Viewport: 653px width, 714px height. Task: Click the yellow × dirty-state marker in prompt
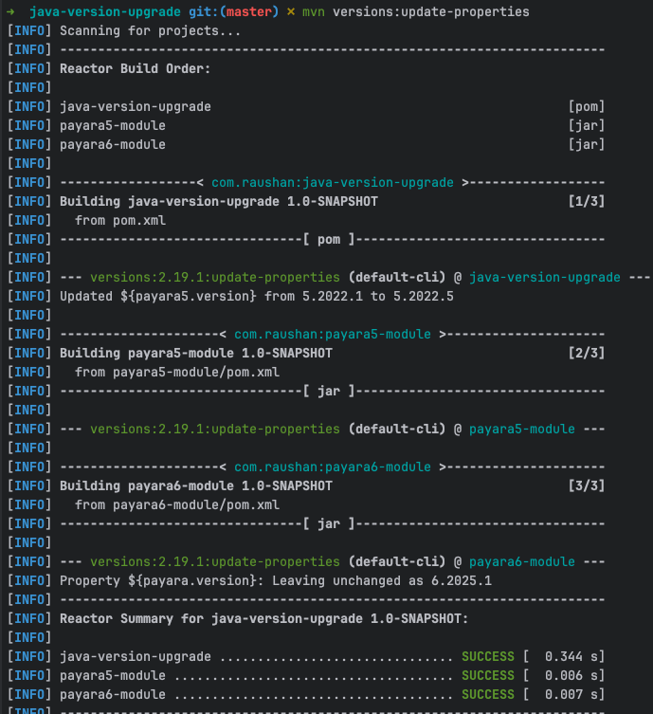pos(290,11)
